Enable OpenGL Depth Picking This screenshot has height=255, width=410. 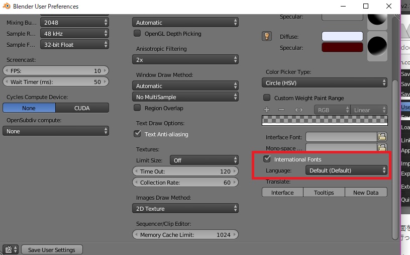click(x=137, y=33)
